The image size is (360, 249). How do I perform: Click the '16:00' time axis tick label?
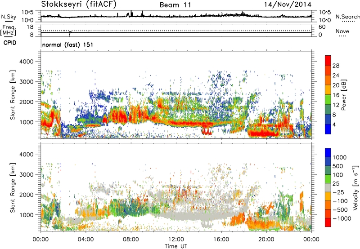(x=221, y=240)
